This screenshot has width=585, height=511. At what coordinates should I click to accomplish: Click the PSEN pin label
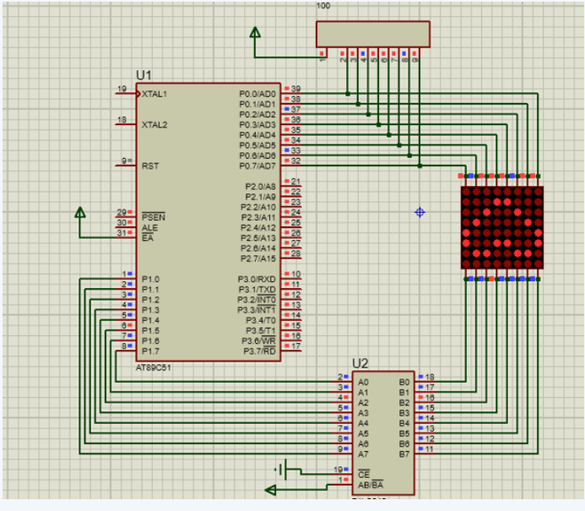click(154, 217)
